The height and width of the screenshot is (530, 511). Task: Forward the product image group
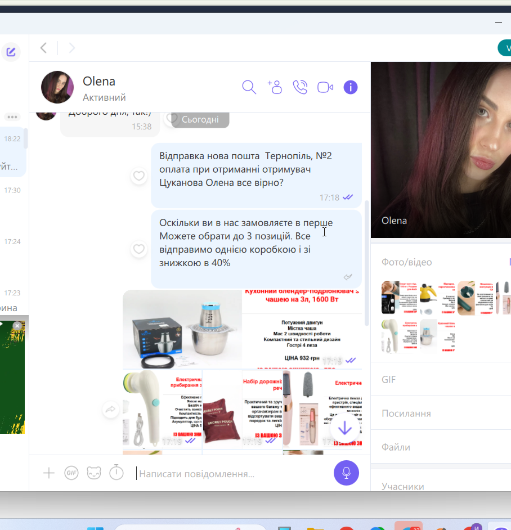coord(111,410)
